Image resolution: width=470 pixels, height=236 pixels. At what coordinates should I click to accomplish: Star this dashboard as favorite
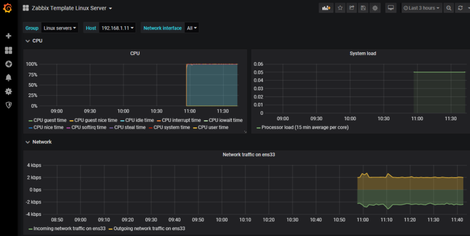tap(340, 8)
